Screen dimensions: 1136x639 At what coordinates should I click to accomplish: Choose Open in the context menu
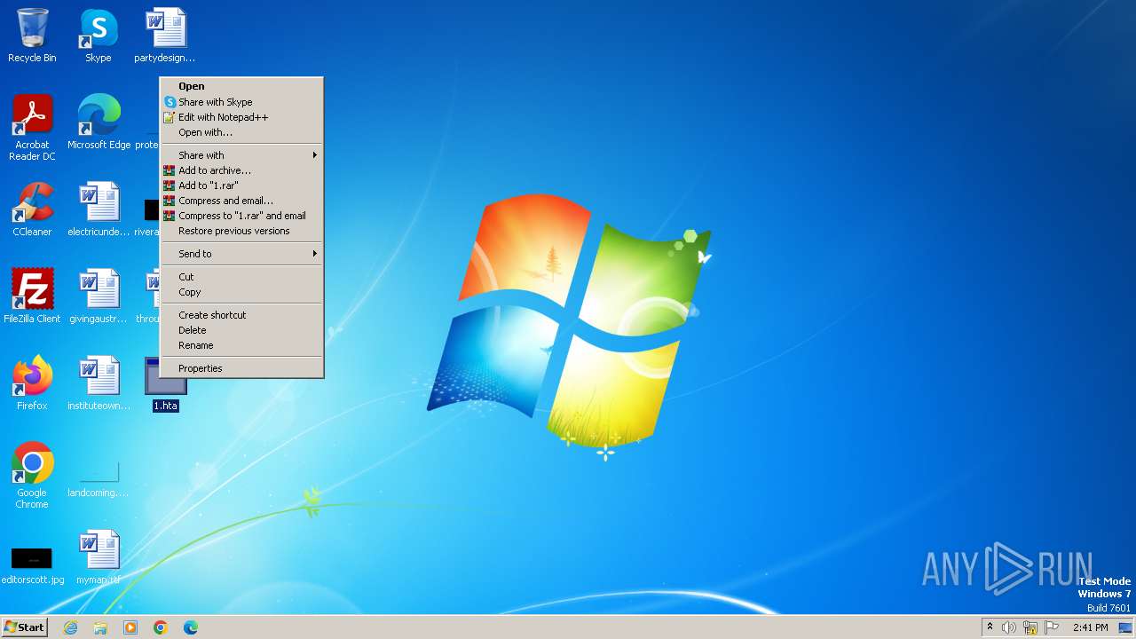pyautogui.click(x=241, y=86)
